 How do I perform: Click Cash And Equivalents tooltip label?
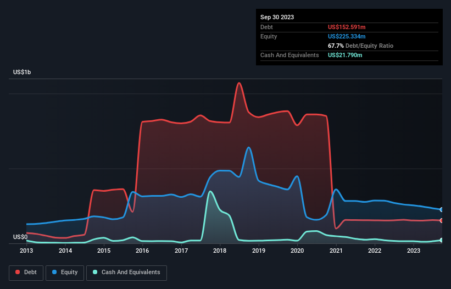click(x=289, y=55)
